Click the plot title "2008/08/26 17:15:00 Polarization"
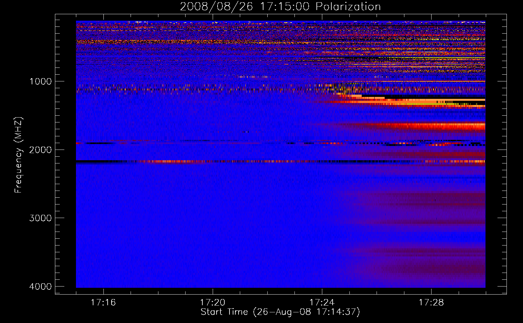 click(280, 6)
